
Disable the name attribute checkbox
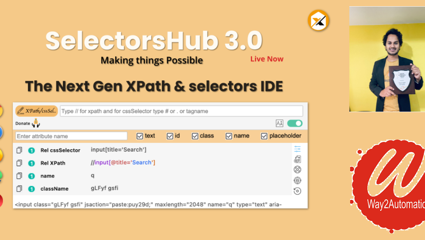229,136
